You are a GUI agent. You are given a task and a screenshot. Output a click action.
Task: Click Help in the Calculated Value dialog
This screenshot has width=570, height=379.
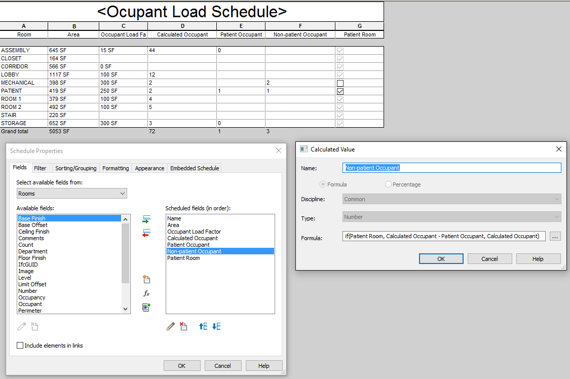point(538,259)
